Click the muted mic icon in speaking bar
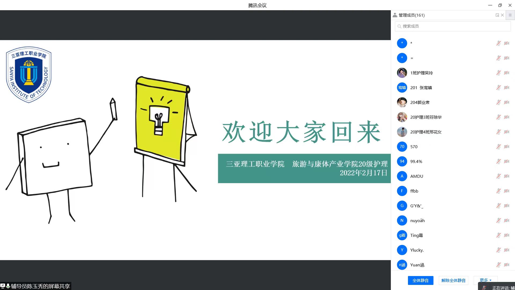 pos(484,288)
